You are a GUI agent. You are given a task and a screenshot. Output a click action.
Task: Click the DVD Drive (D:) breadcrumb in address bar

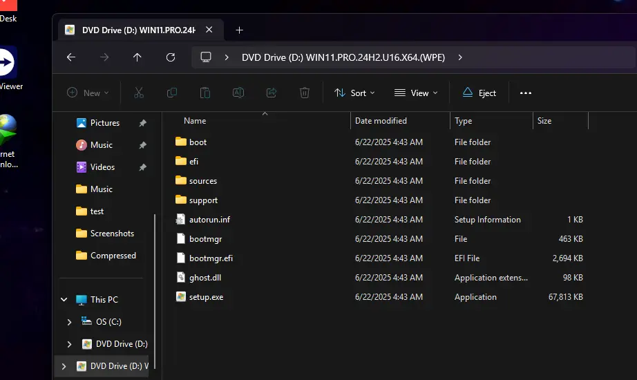click(343, 57)
